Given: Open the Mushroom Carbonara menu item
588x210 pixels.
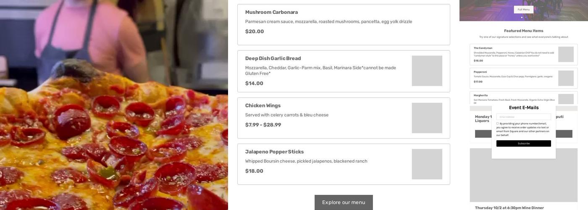Looking at the screenshot, I should click(271, 12).
